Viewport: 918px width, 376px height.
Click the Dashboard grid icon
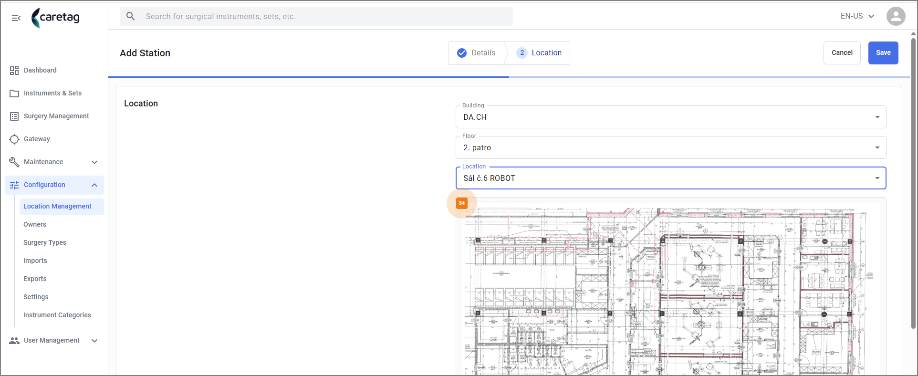point(14,71)
